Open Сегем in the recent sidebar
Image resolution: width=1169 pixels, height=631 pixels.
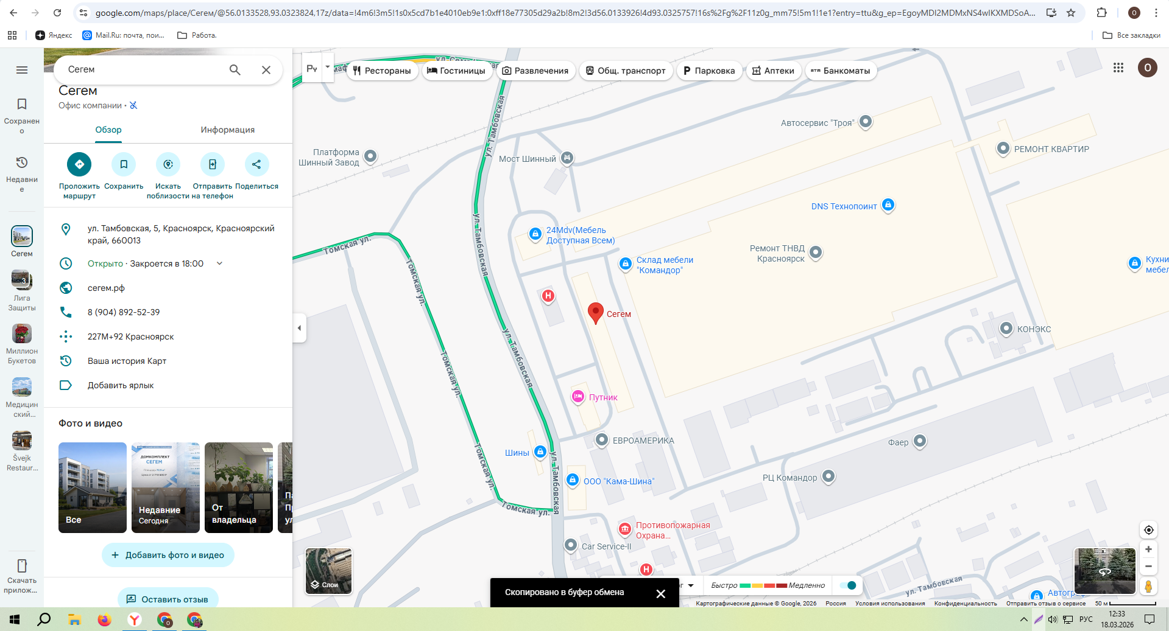click(22, 242)
